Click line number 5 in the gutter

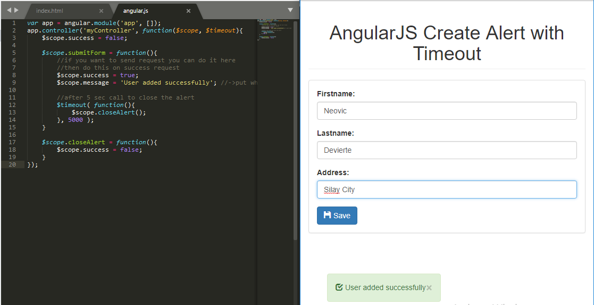(x=14, y=53)
